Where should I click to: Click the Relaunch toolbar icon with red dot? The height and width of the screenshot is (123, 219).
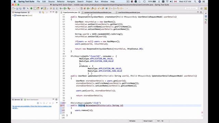tap(38, 8)
